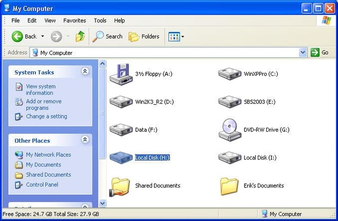Click the WinXPPro (C:) label text

coord(261,74)
